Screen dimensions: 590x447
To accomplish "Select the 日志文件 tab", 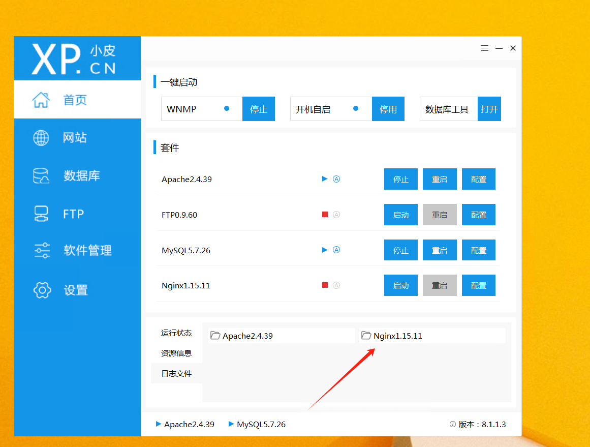I will pyautogui.click(x=176, y=373).
